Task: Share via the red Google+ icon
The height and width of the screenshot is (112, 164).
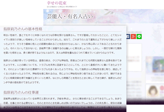Action: coord(133,37)
